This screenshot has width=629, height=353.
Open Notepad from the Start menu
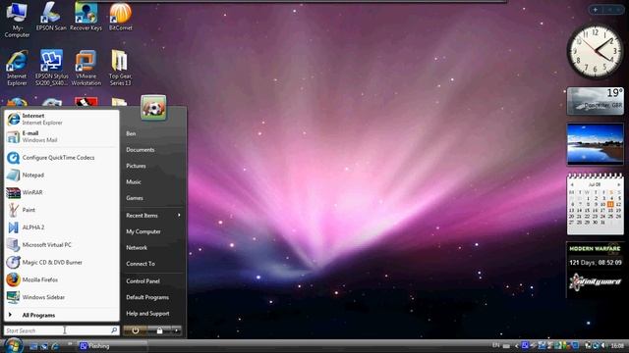(61, 175)
